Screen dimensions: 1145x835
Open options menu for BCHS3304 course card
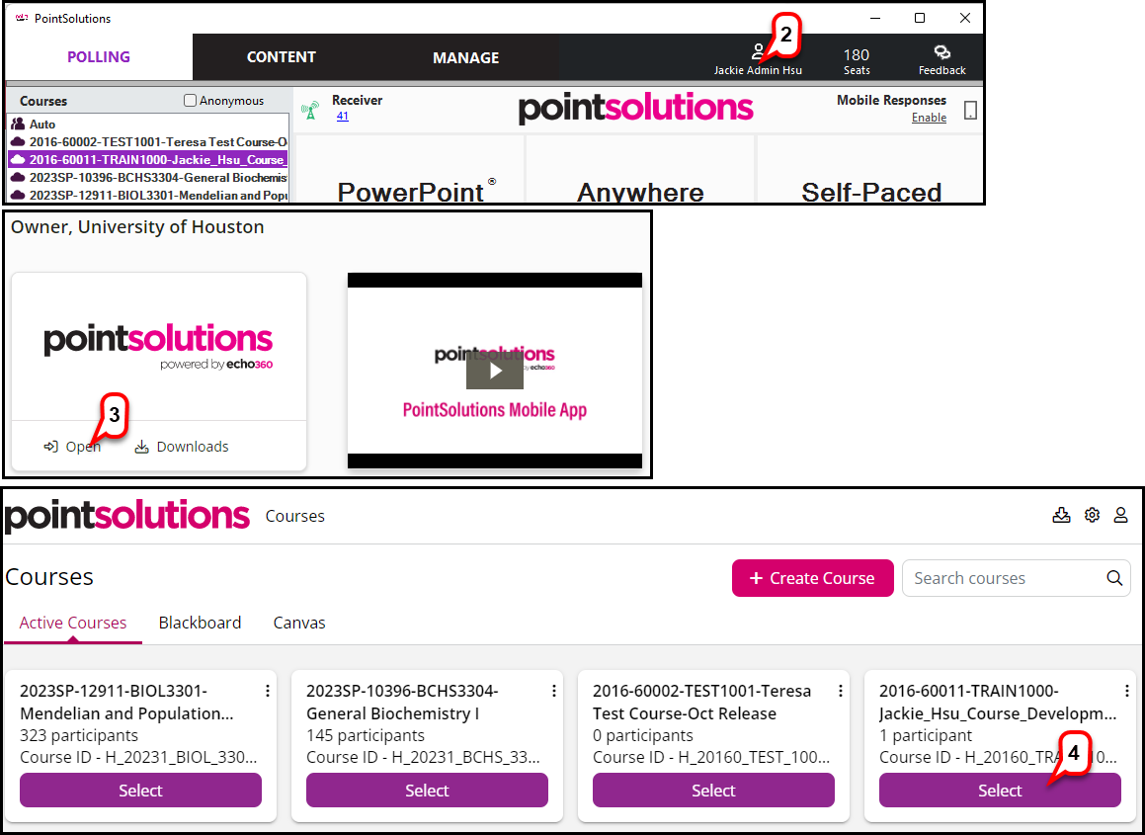pyautogui.click(x=554, y=691)
